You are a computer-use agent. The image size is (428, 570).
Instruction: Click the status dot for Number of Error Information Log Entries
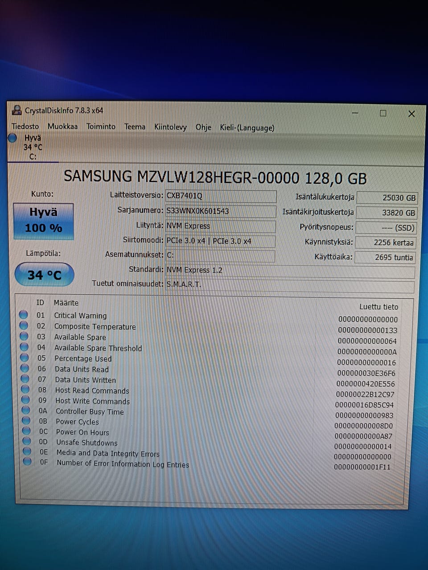(x=27, y=462)
